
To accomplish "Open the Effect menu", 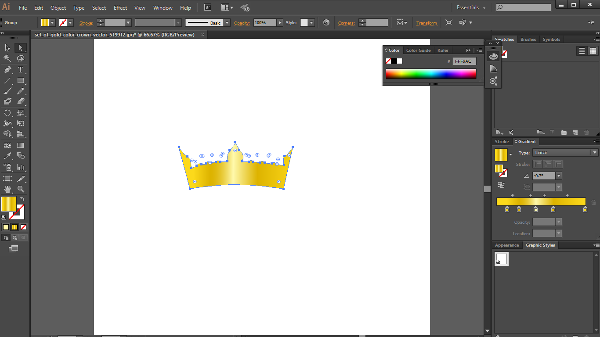I will click(x=120, y=7).
